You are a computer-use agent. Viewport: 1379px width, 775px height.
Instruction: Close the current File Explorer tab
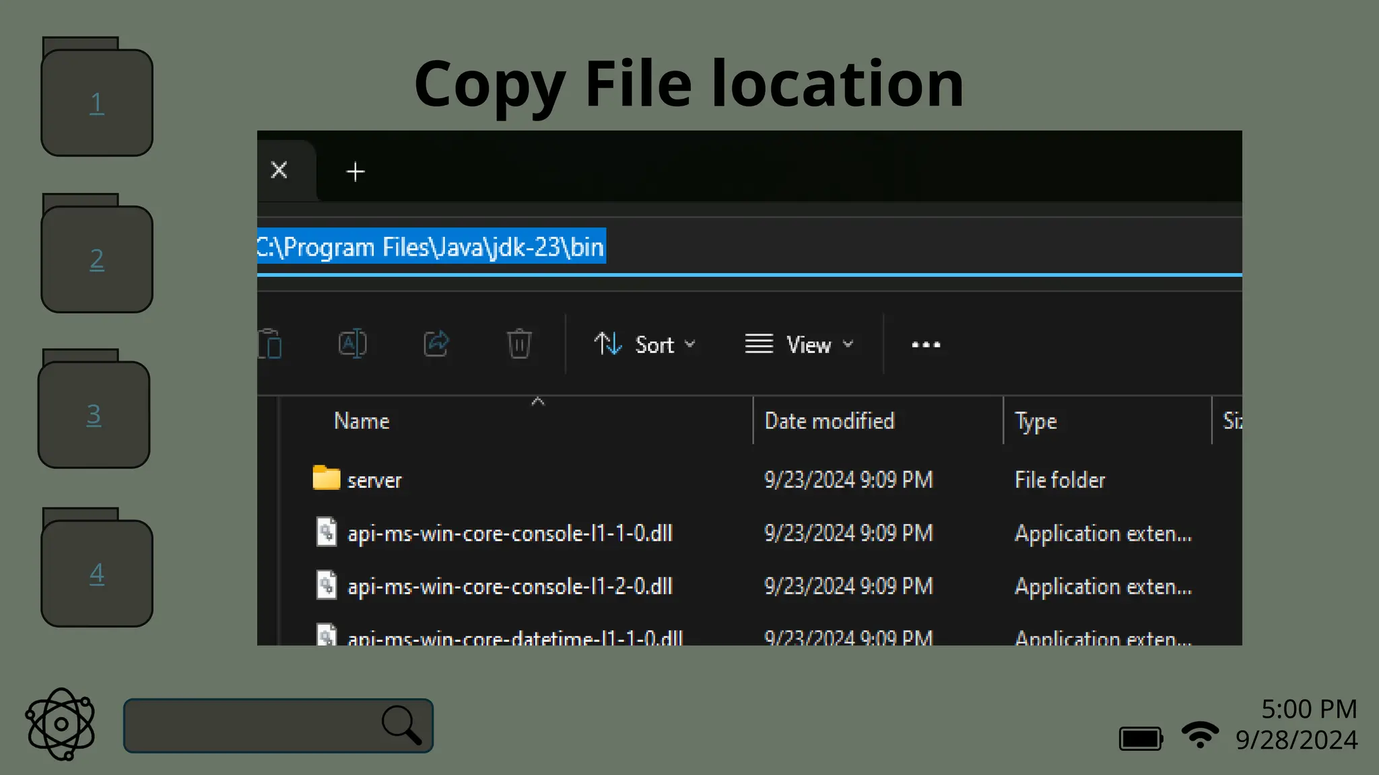(x=279, y=170)
